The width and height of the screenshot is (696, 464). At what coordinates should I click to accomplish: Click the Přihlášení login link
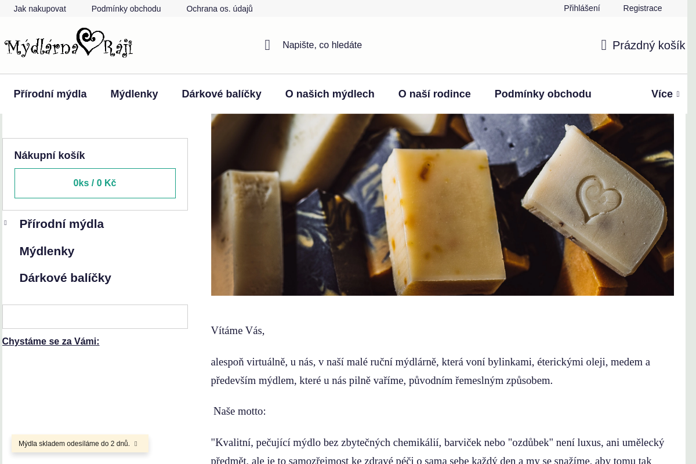(x=582, y=8)
